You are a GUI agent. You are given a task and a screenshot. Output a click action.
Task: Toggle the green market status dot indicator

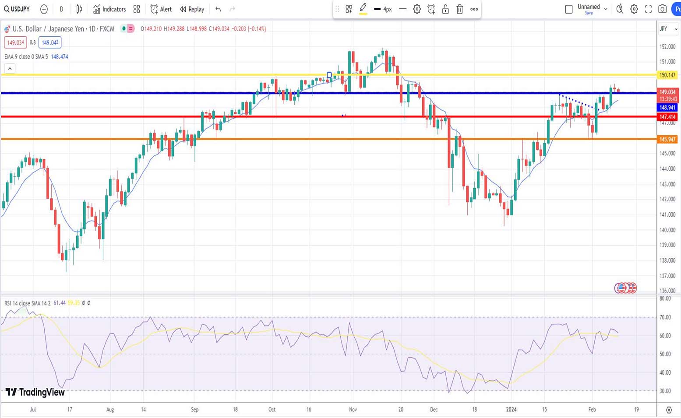point(124,29)
